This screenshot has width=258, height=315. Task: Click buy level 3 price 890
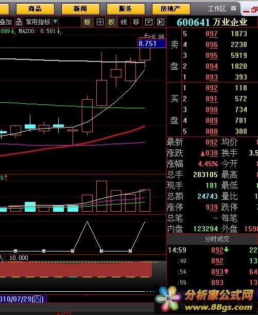pos(212,109)
